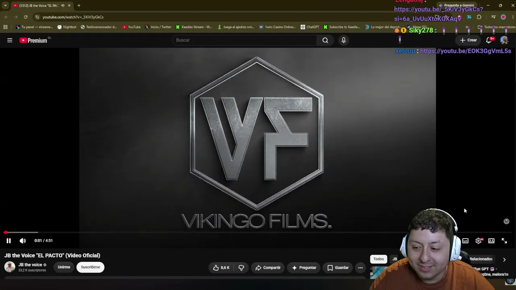Mute the tab via its speaker icon

tap(62, 6)
